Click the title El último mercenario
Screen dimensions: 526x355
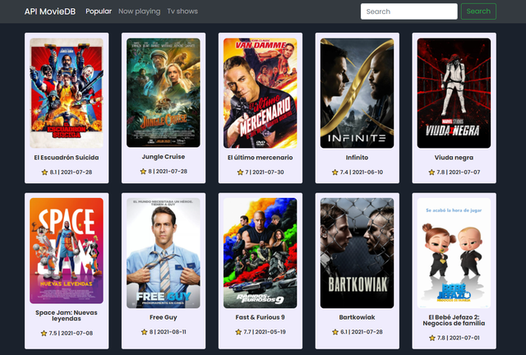click(261, 158)
